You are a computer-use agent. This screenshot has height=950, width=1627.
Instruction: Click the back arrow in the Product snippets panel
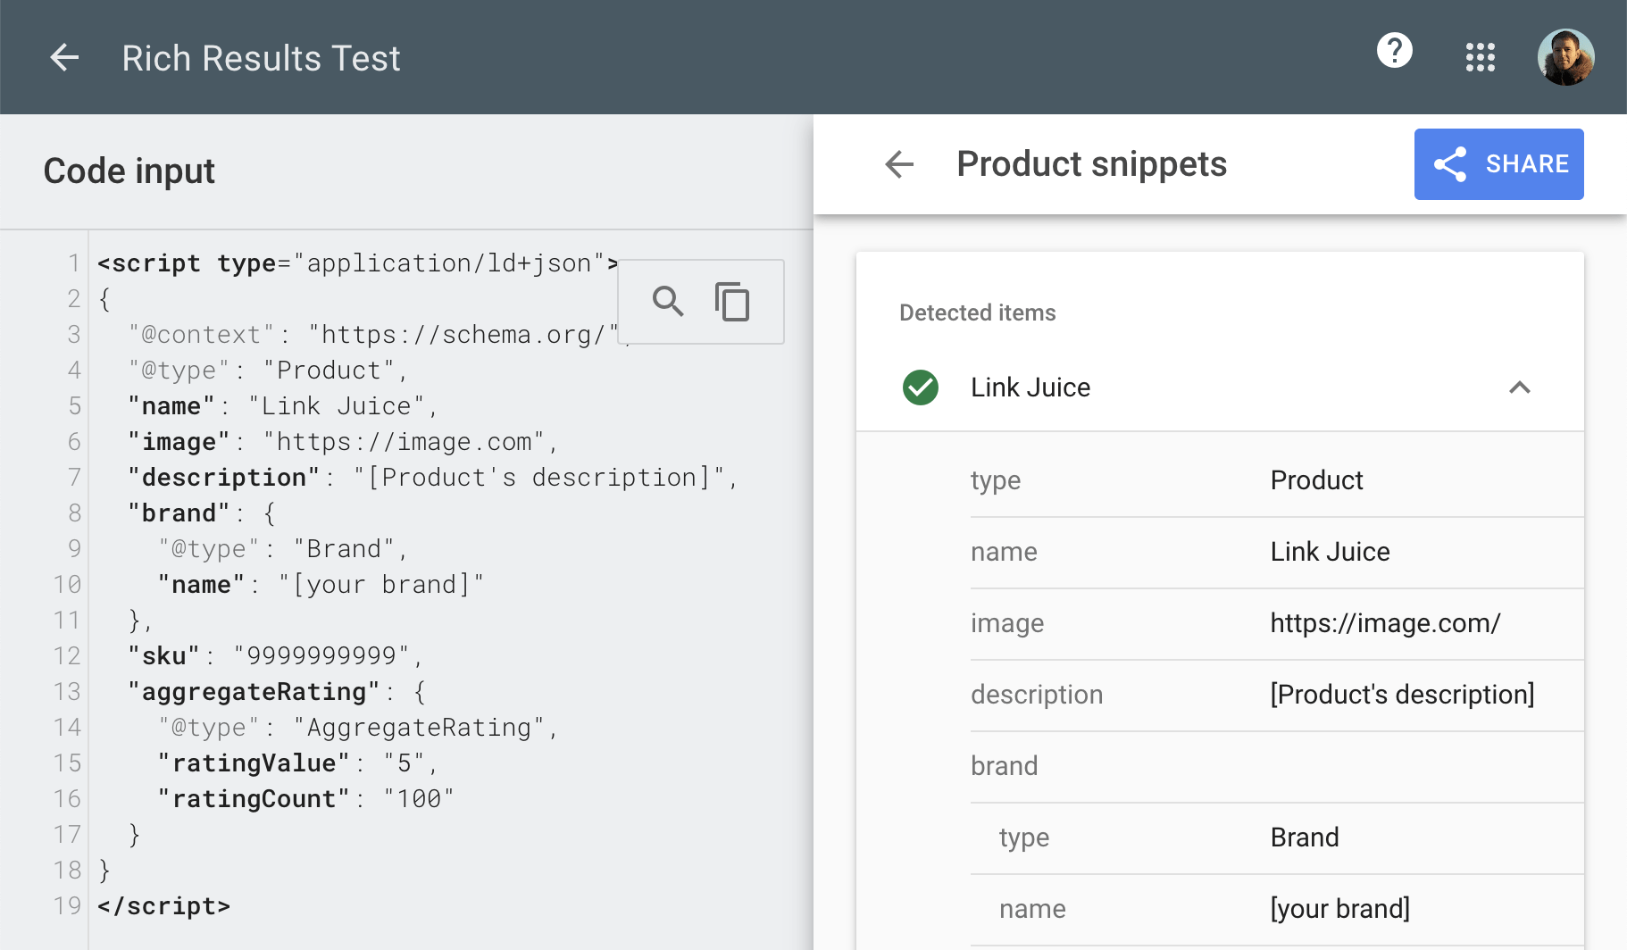click(x=898, y=164)
